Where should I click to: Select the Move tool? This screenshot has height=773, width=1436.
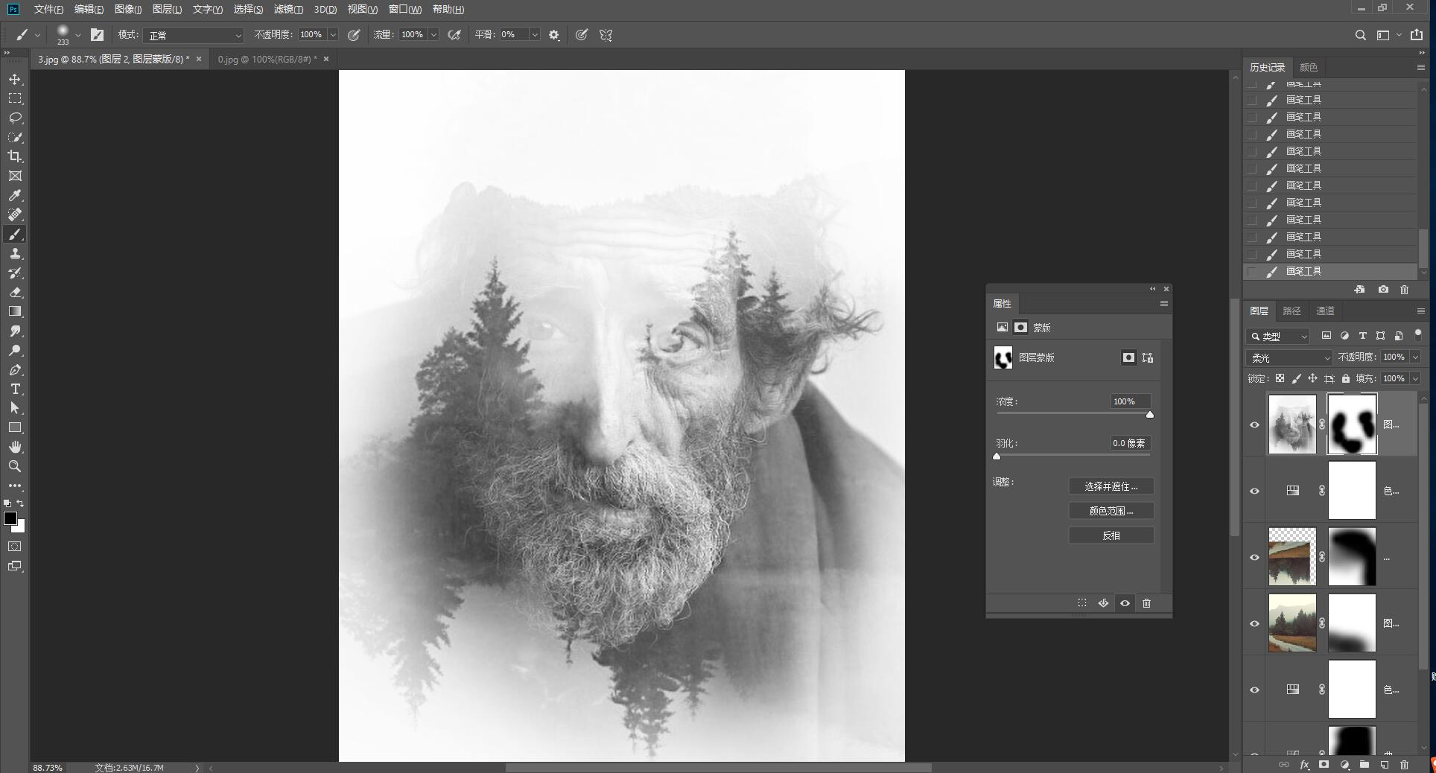click(15, 79)
